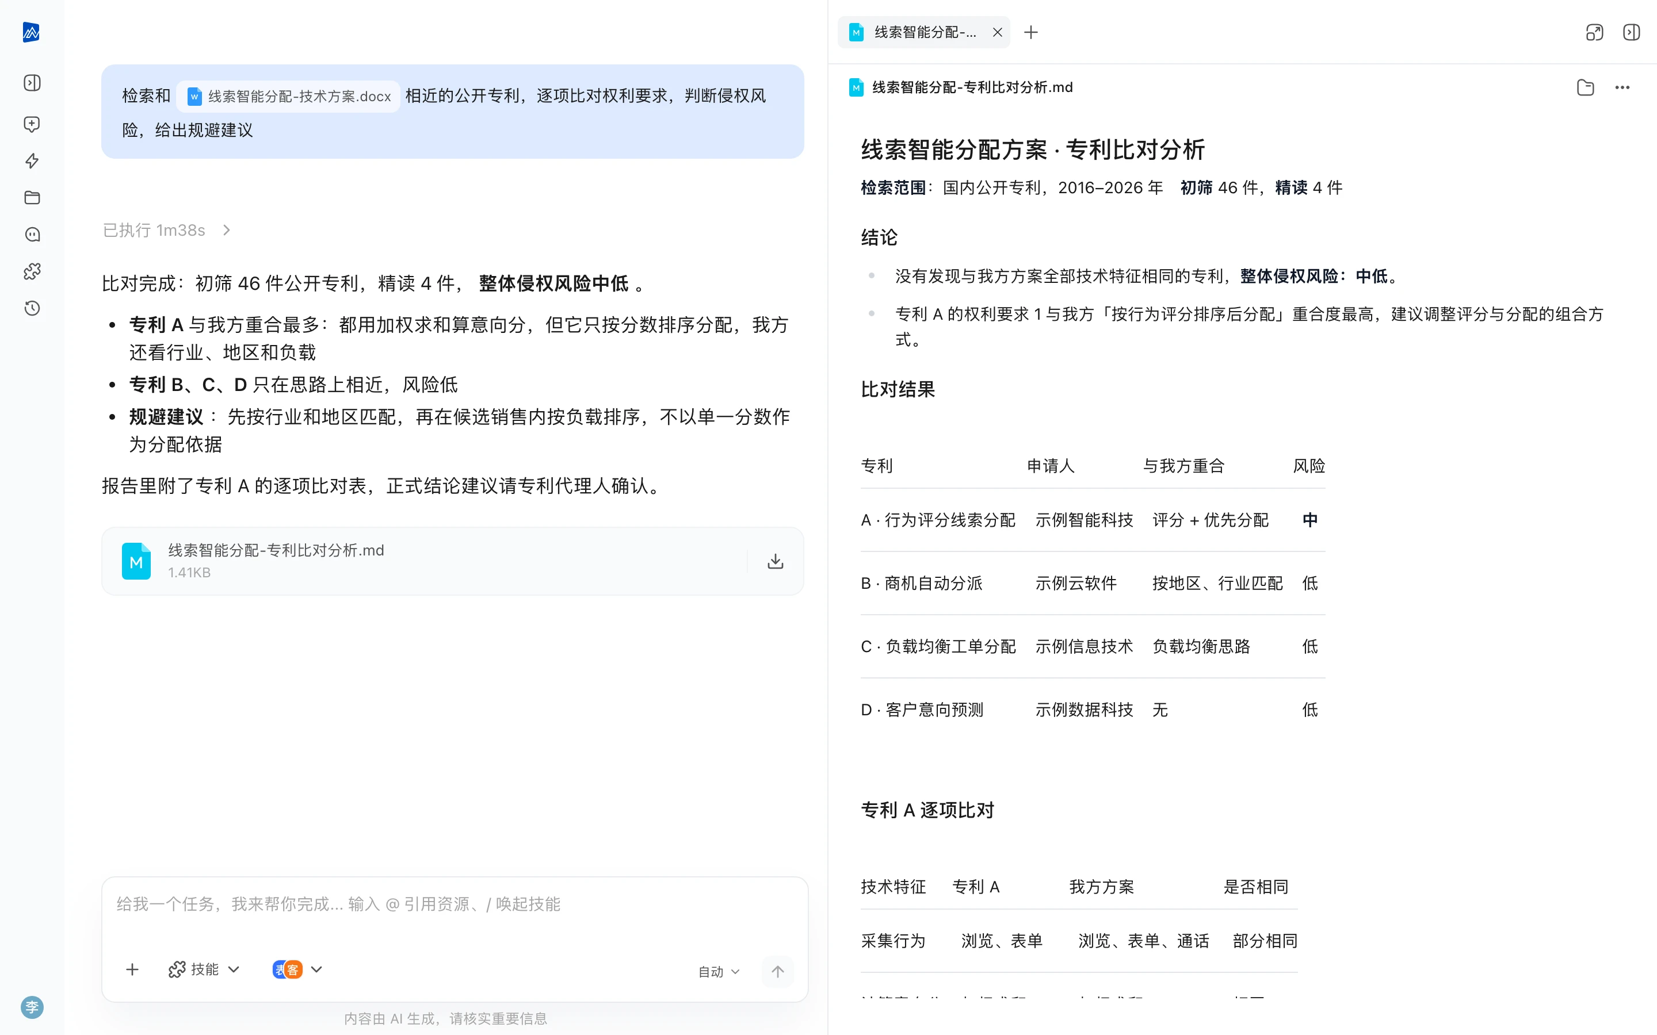Click table cell A · 行为评分线索分配
Screen dimensions: 1657x1035
tap(937, 520)
